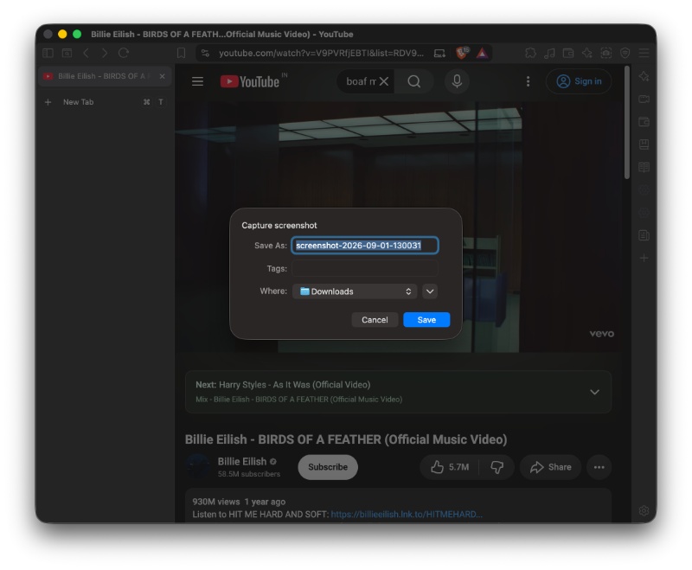Screen dimensions: 692x570
Task: Click the Save As filename field
Action: [x=364, y=246]
